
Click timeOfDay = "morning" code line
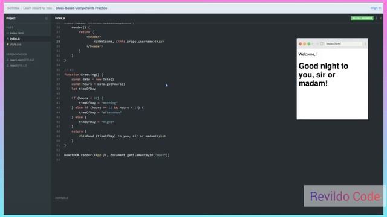pyautogui.click(x=98, y=103)
